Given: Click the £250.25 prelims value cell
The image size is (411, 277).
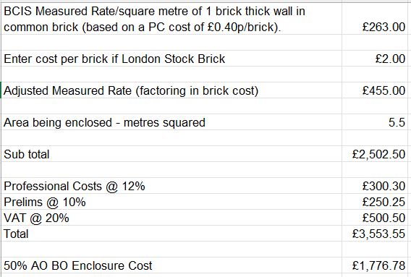Looking at the screenshot, I should click(376, 202).
